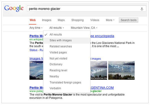
Task: Select the checked All results option
Action: [67, 34]
